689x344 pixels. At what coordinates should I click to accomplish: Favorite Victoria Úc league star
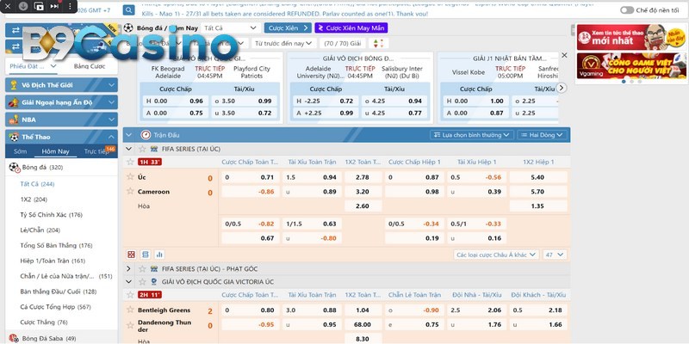click(142, 282)
